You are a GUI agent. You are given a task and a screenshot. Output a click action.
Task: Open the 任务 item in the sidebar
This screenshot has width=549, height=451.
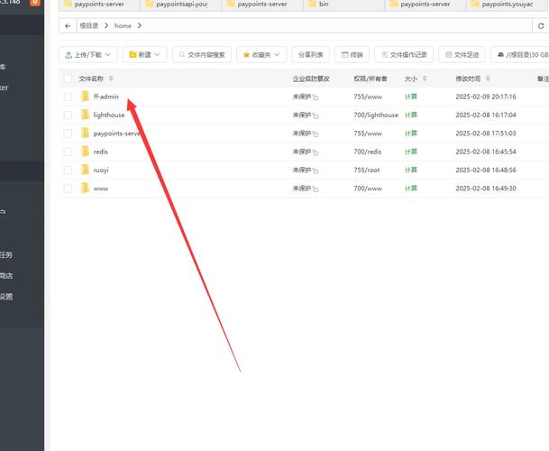[x=6, y=254]
